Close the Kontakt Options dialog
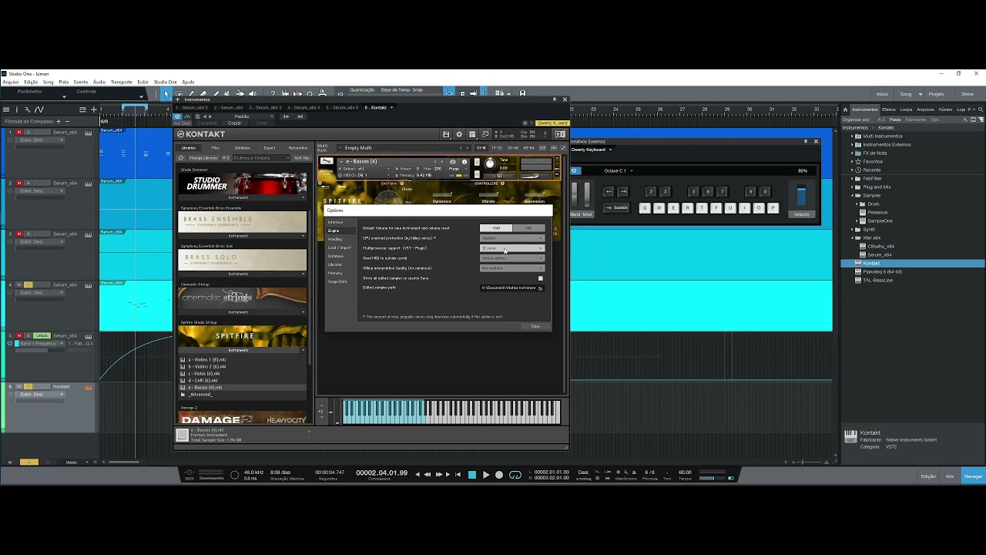 [x=535, y=326]
